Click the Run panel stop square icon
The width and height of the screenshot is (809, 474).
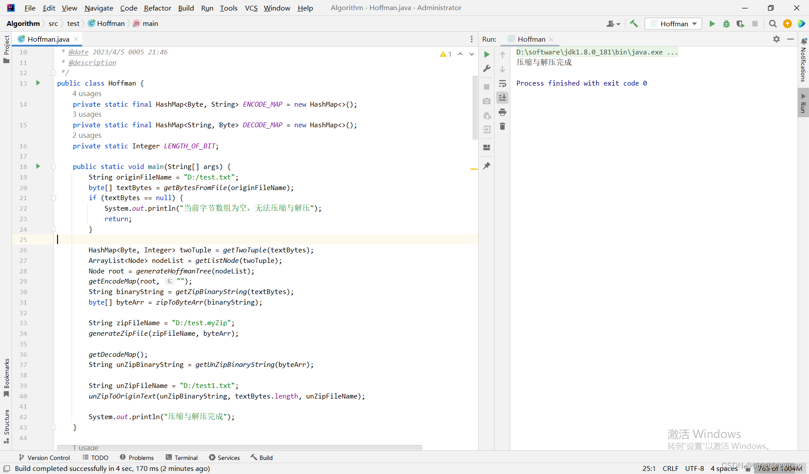coord(487,87)
